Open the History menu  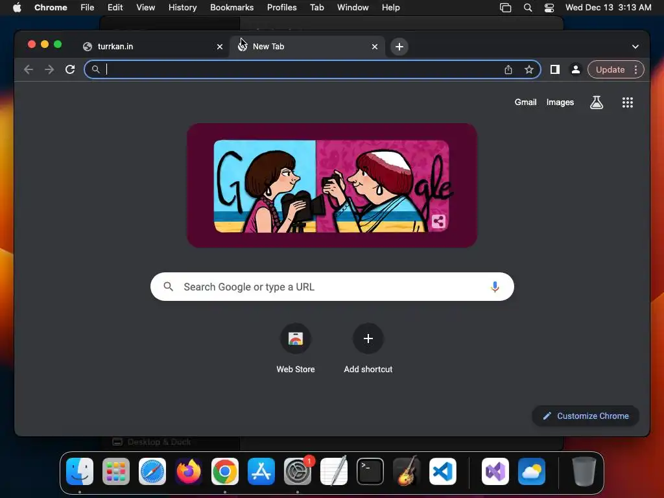coord(182,8)
